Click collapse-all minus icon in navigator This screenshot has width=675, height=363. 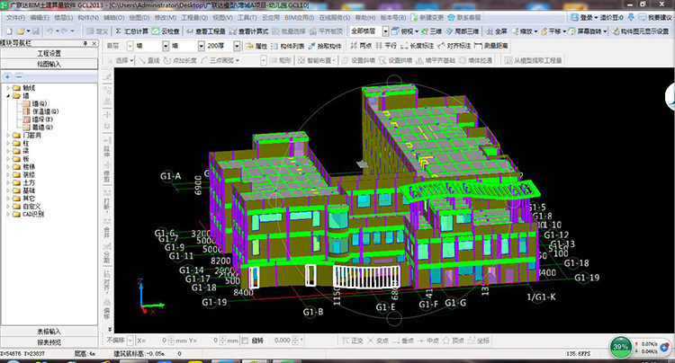19,76
